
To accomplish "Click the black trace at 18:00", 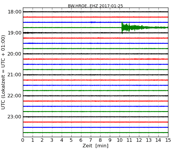I will click(95, 12).
